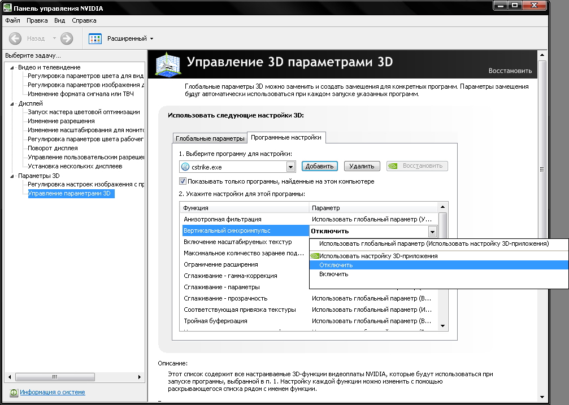Viewport: 569px width, 405px height.
Task: Click the Назад button label
Action: 36,38
